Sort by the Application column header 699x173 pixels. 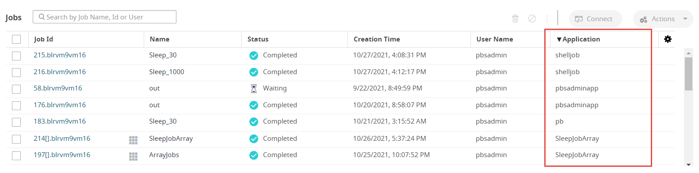coord(578,39)
